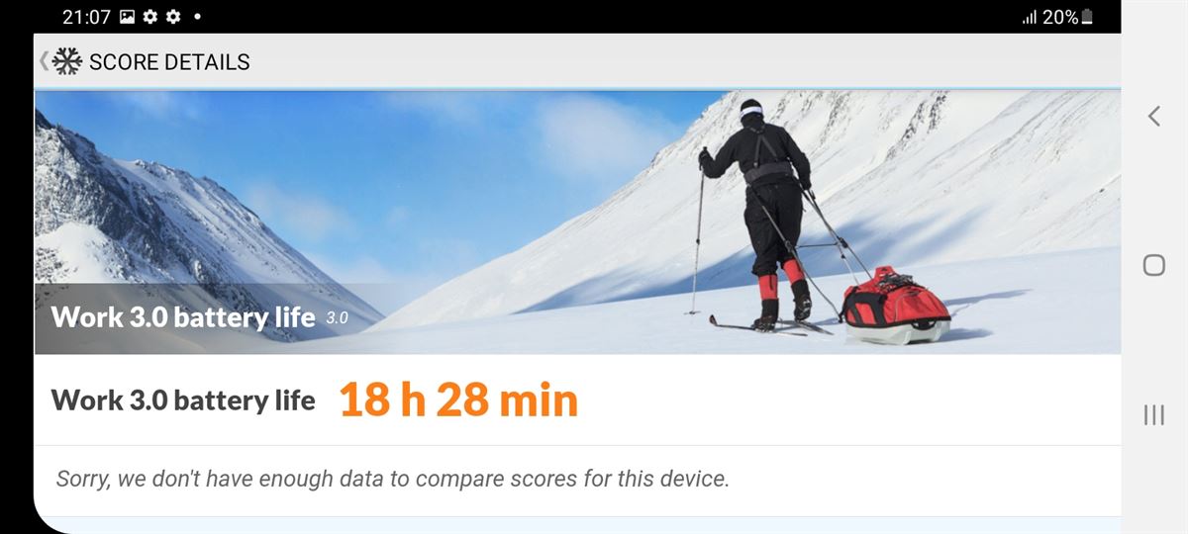Image resolution: width=1188 pixels, height=534 pixels.
Task: Open recent apps with three-bar button
Action: [x=1153, y=414]
